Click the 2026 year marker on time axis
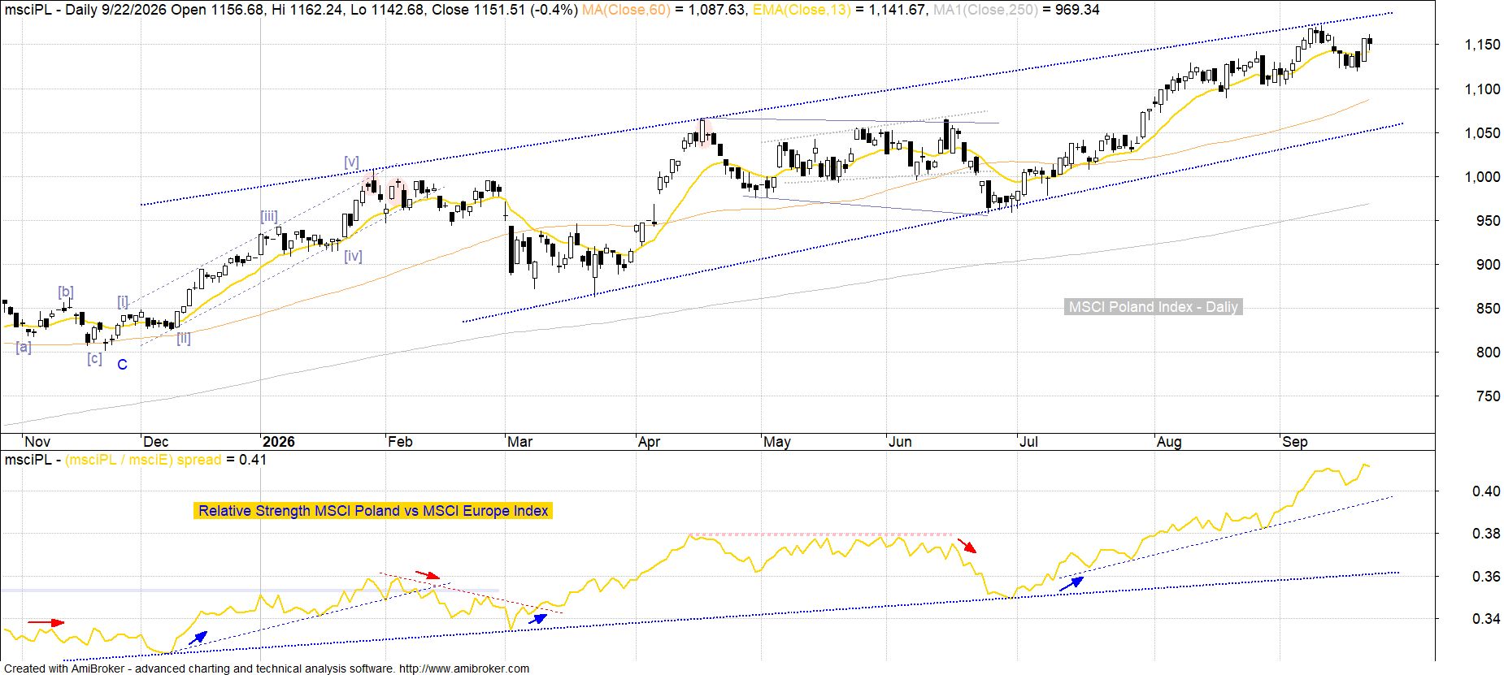 click(x=279, y=442)
